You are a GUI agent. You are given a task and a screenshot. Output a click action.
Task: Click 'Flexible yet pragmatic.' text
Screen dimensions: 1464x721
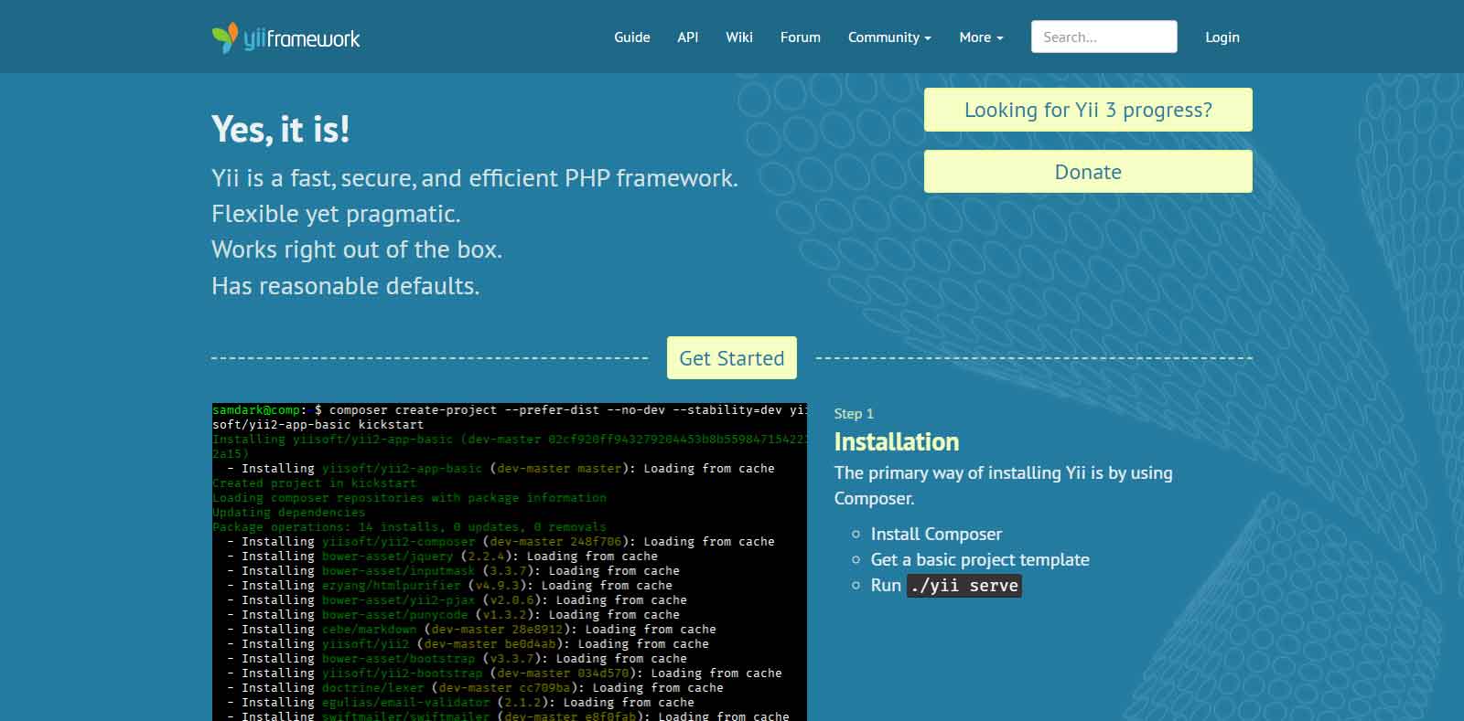(336, 214)
